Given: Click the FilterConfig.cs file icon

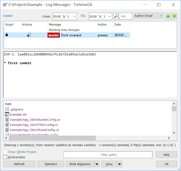Looking at the screenshot, I should click(7, 124).
